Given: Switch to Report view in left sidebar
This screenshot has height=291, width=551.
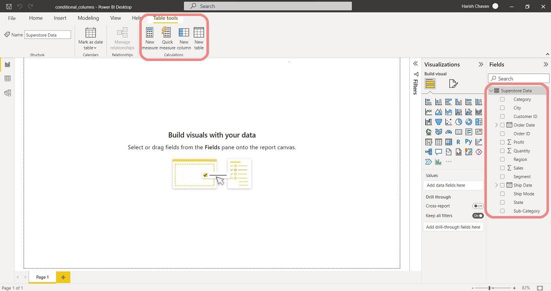Looking at the screenshot, I should [8, 64].
